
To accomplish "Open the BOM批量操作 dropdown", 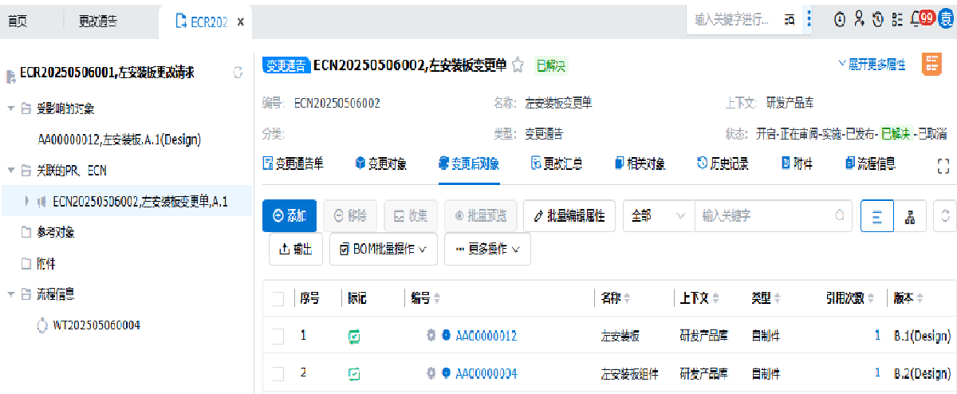I will tap(383, 249).
